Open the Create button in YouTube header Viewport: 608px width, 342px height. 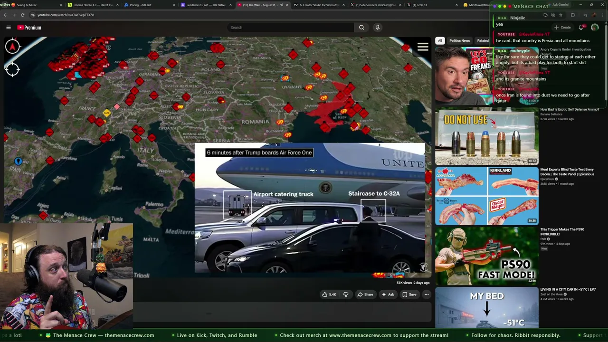[562, 28]
